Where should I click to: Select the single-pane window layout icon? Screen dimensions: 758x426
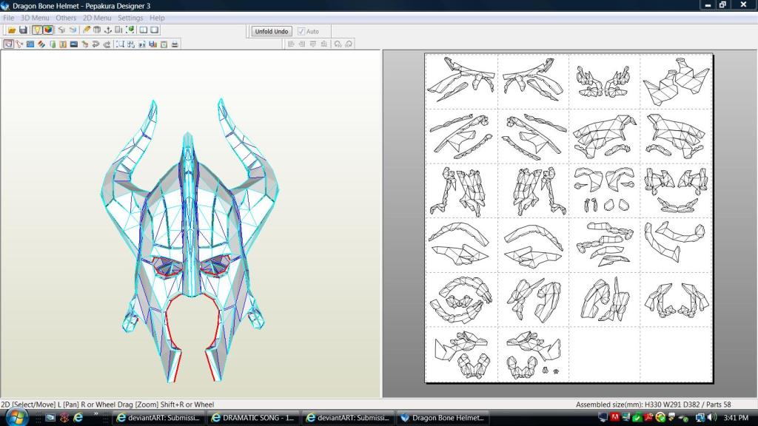point(154,30)
